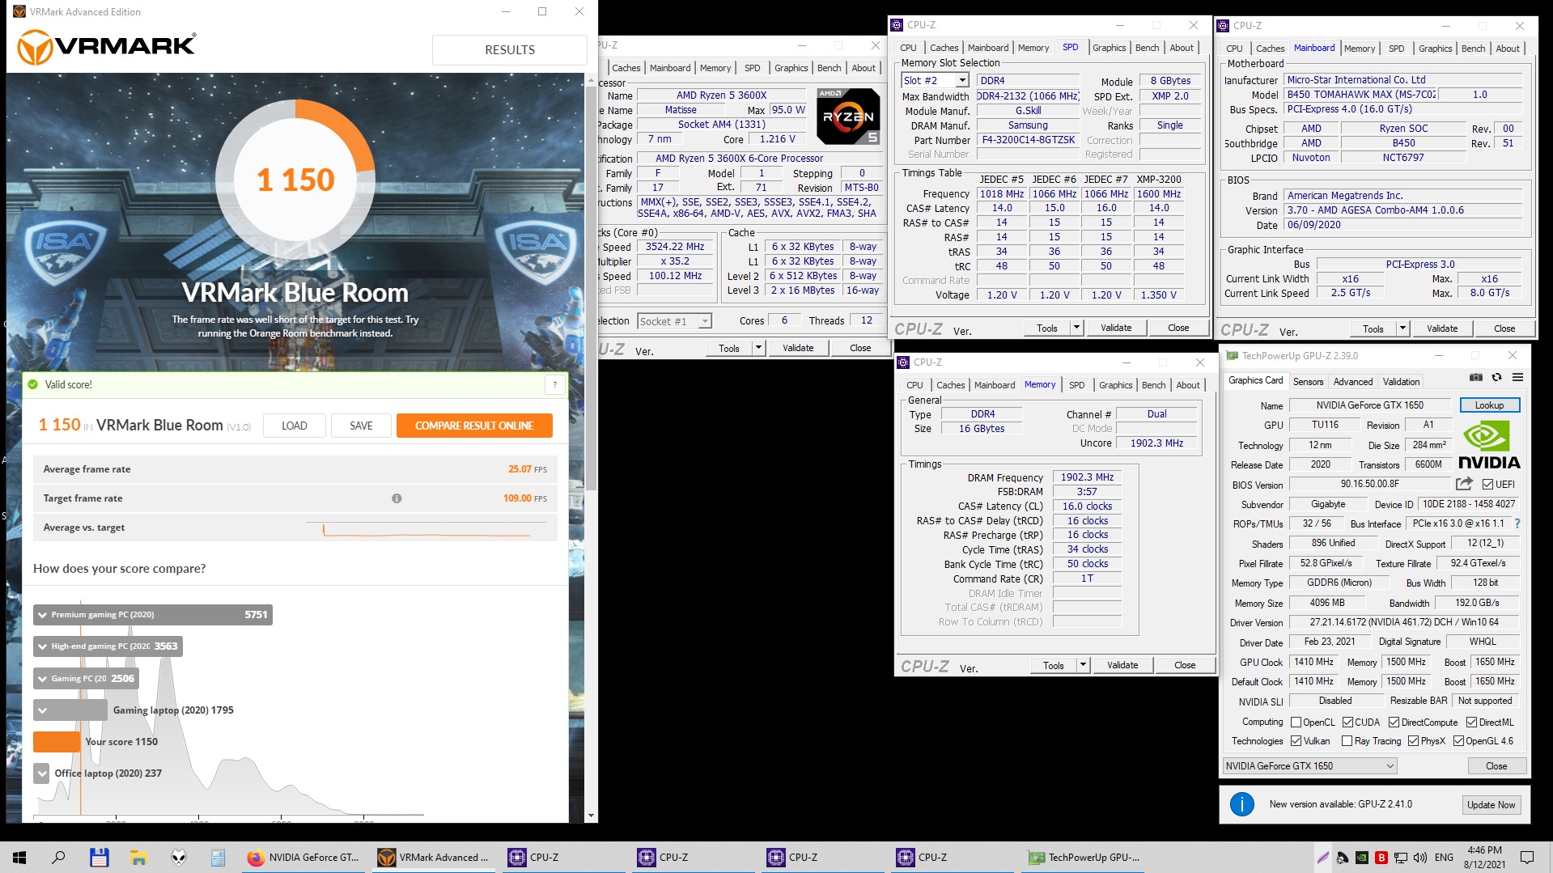This screenshot has height=873, width=1553.
Task: Open the Graphics Card tab in GPU-Z
Action: 1255,380
